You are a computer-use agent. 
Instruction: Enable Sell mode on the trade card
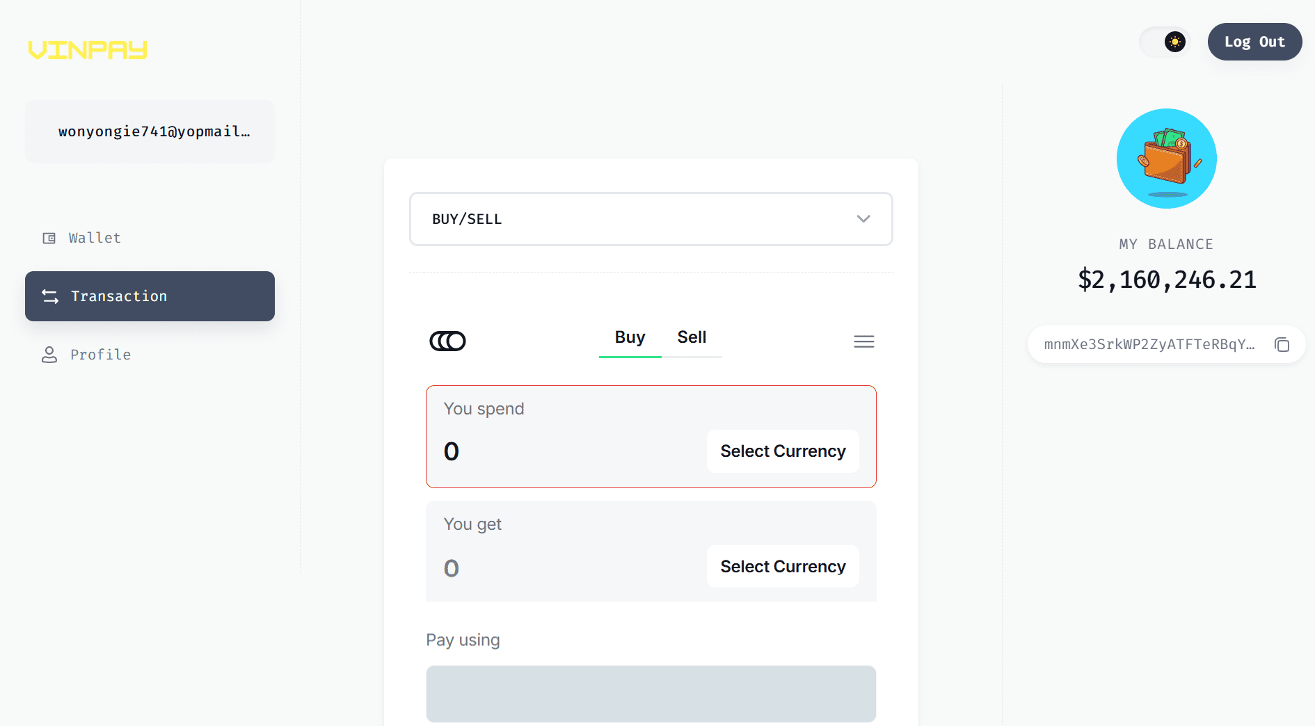pos(692,337)
